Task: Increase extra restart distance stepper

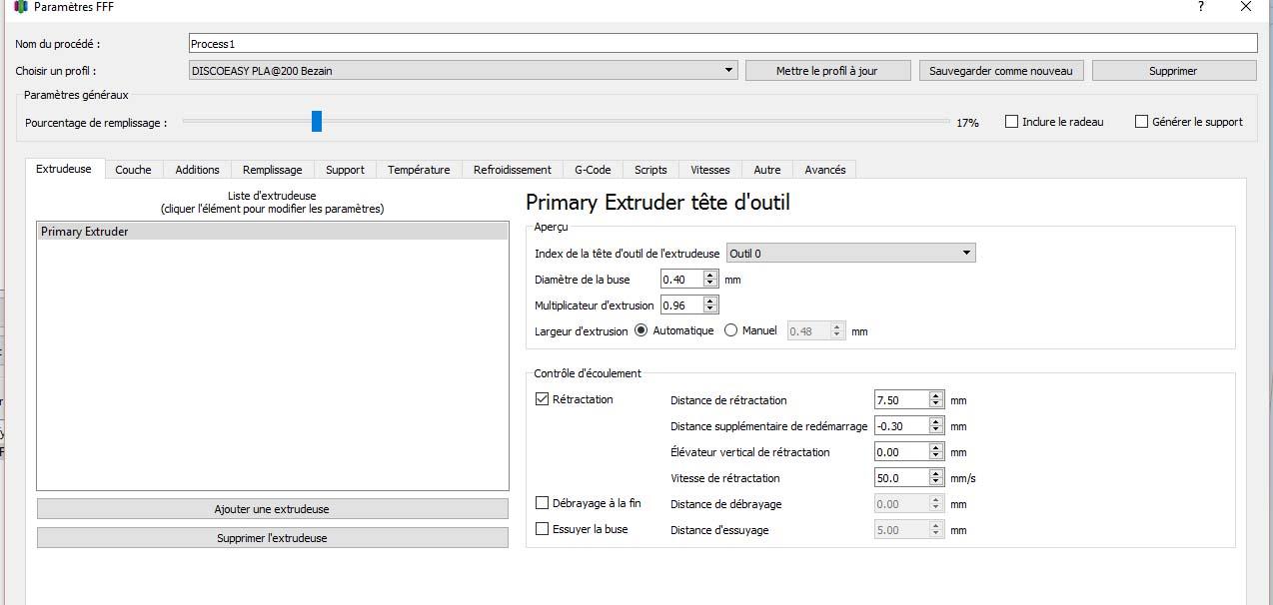Action: tap(936, 421)
